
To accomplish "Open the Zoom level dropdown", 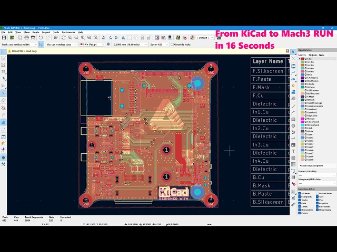I will pos(159,45).
